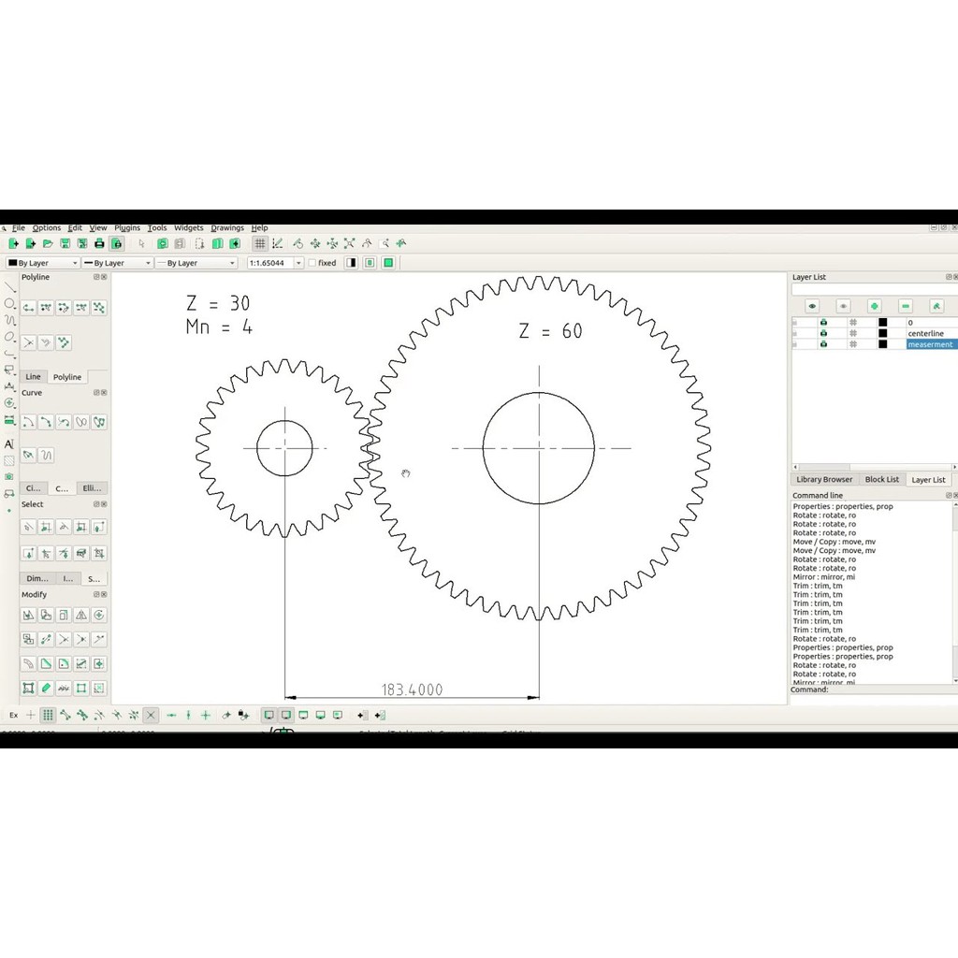Click the Explode Text icon in Modify panel
Screen dimensions: 958x958
tap(64, 689)
